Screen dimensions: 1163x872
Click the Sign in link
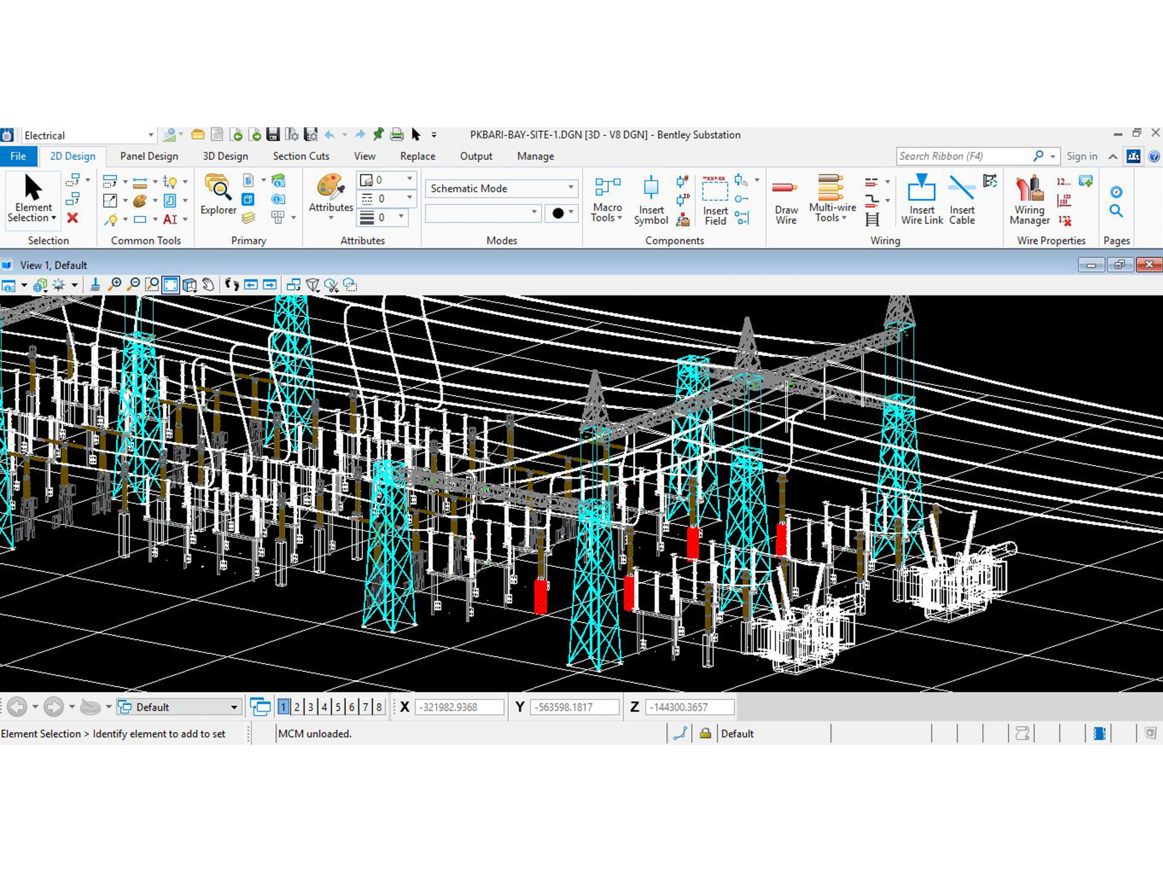coord(1082,156)
